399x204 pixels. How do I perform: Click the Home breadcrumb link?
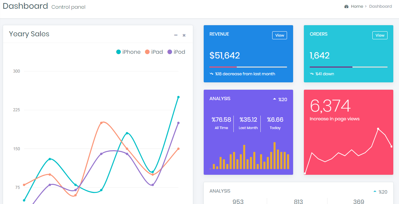[357, 6]
